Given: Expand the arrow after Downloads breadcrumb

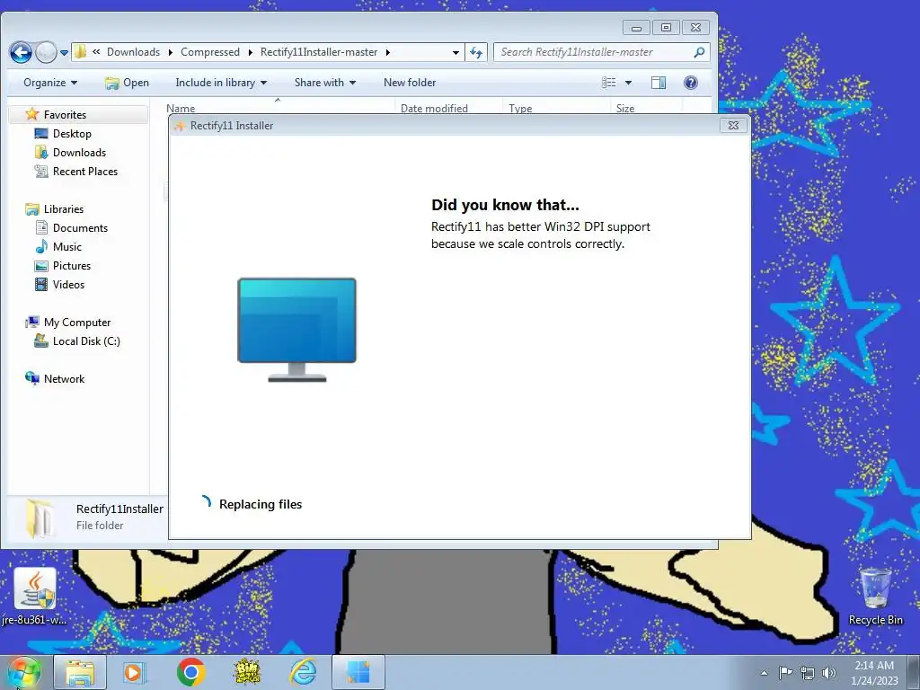Looking at the screenshot, I should coord(170,52).
